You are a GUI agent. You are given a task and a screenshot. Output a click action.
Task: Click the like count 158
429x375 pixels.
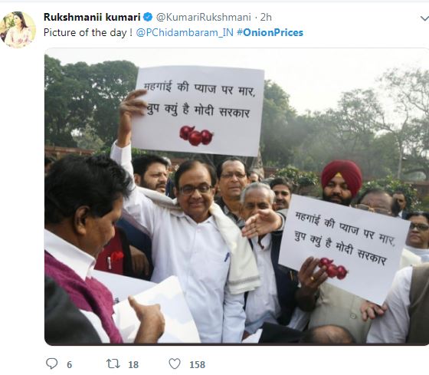pos(198,364)
